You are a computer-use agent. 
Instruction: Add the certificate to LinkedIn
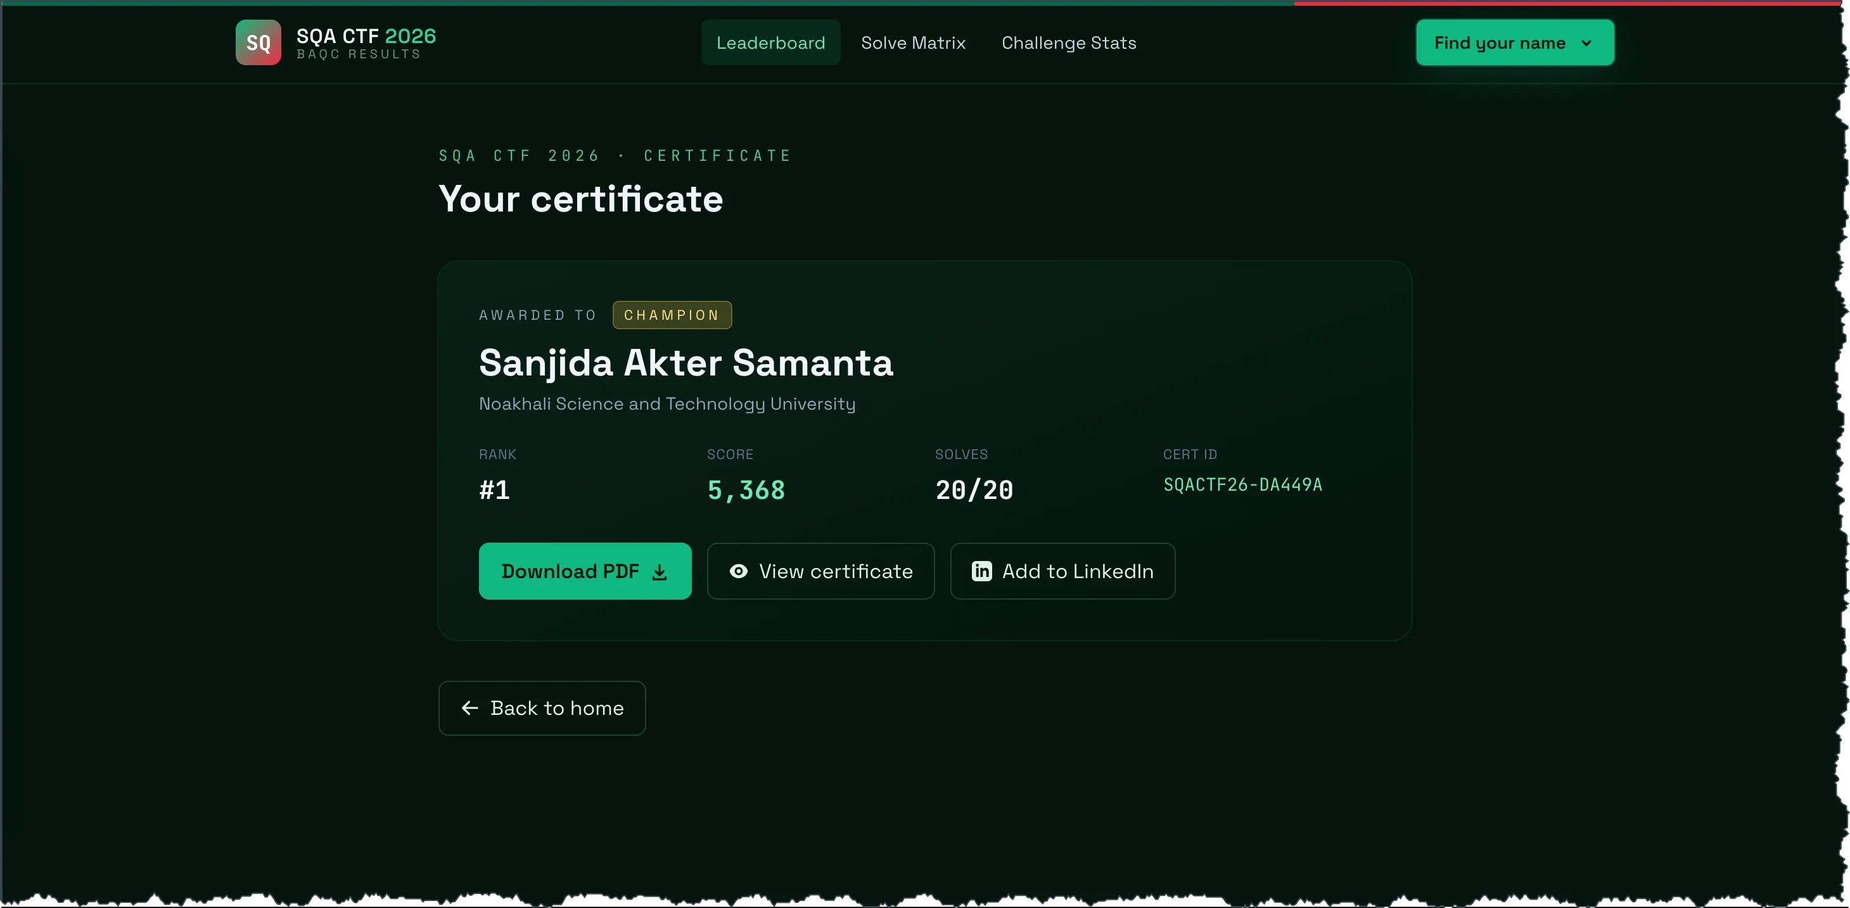[1062, 571]
